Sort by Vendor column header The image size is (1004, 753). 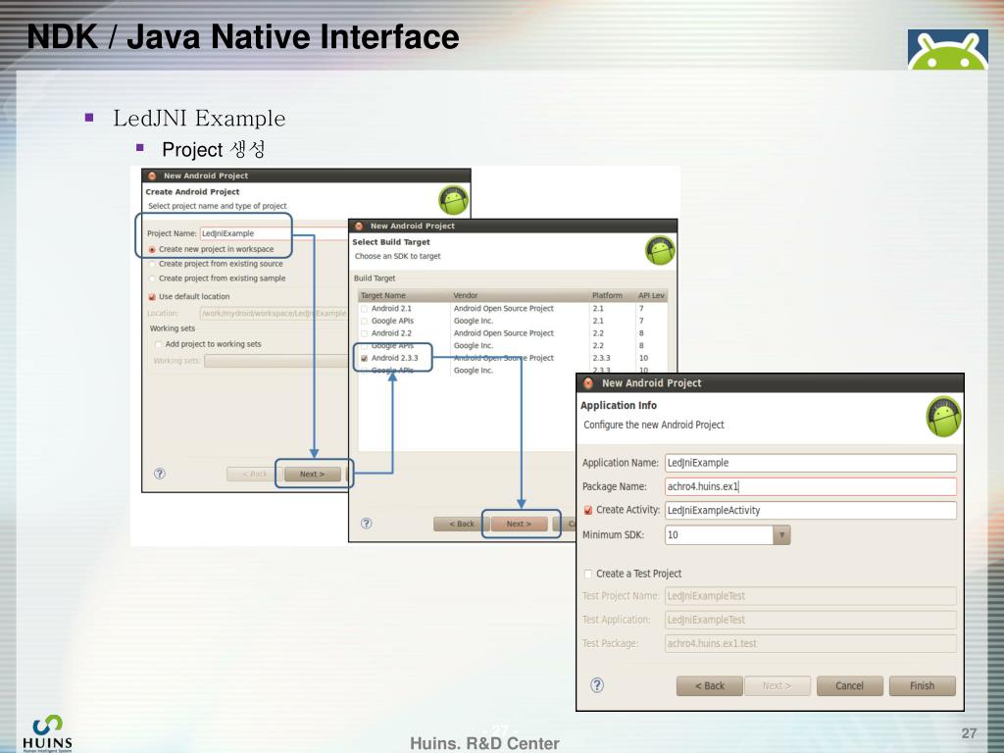520,295
